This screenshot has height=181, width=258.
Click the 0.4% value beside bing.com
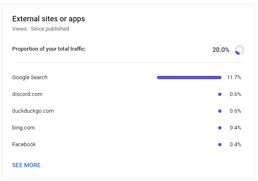click(235, 128)
